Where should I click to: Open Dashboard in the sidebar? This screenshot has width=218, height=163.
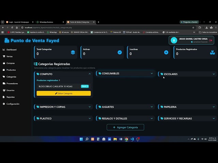pyautogui.click(x=10, y=50)
